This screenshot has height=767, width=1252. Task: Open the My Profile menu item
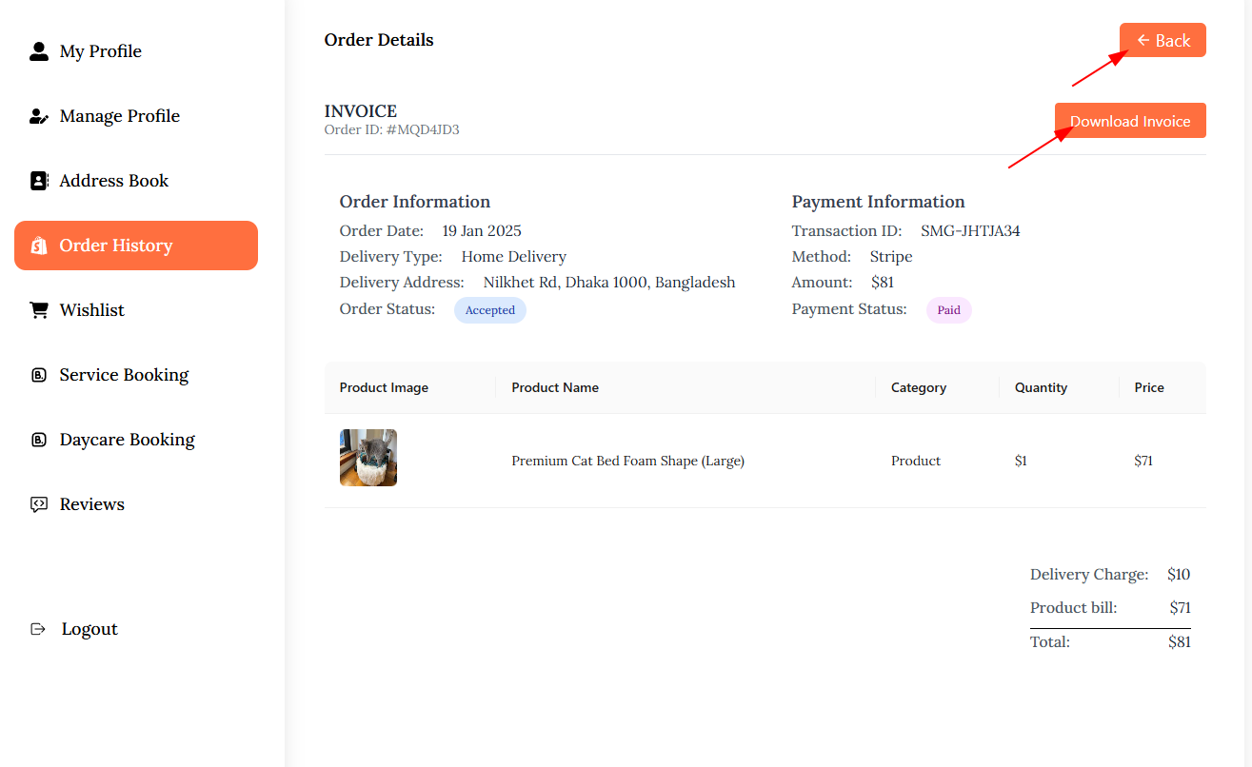coord(100,51)
